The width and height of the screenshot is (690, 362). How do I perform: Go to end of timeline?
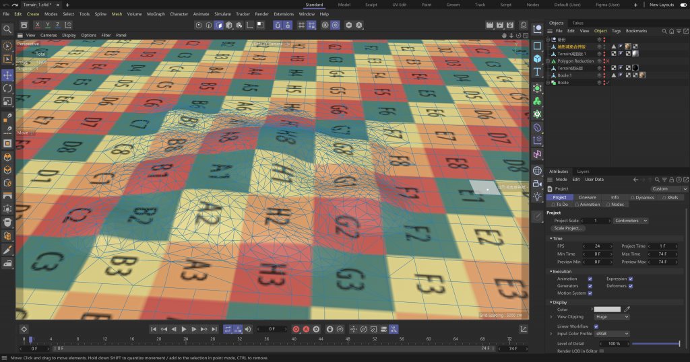(214, 329)
